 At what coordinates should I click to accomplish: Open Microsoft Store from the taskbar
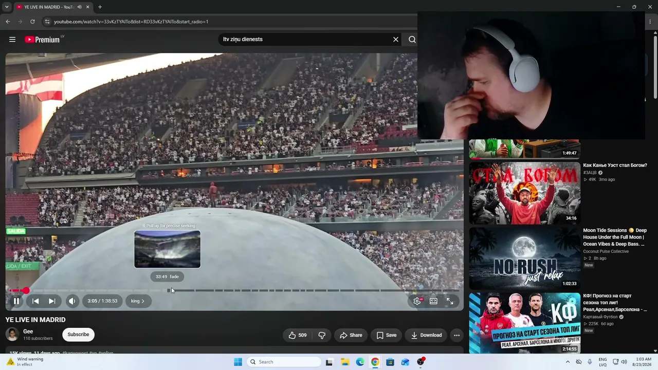[390, 362]
